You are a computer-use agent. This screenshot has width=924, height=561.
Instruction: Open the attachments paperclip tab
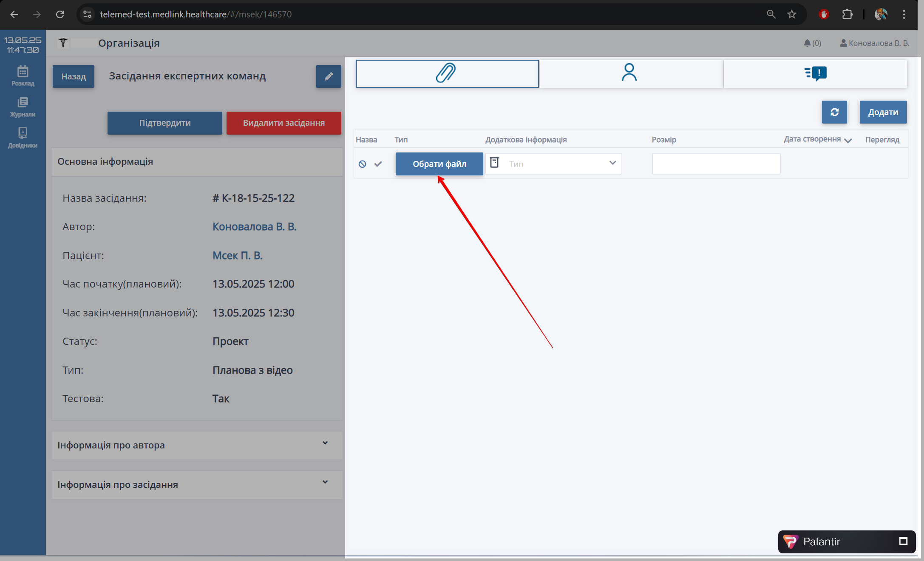[x=447, y=73]
